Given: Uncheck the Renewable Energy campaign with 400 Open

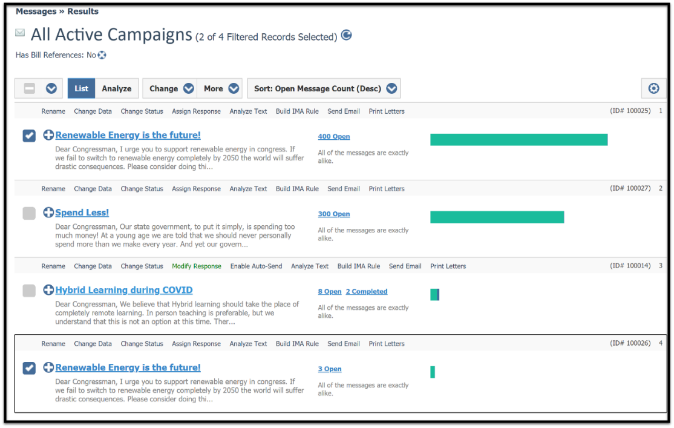Looking at the screenshot, I should [x=29, y=136].
